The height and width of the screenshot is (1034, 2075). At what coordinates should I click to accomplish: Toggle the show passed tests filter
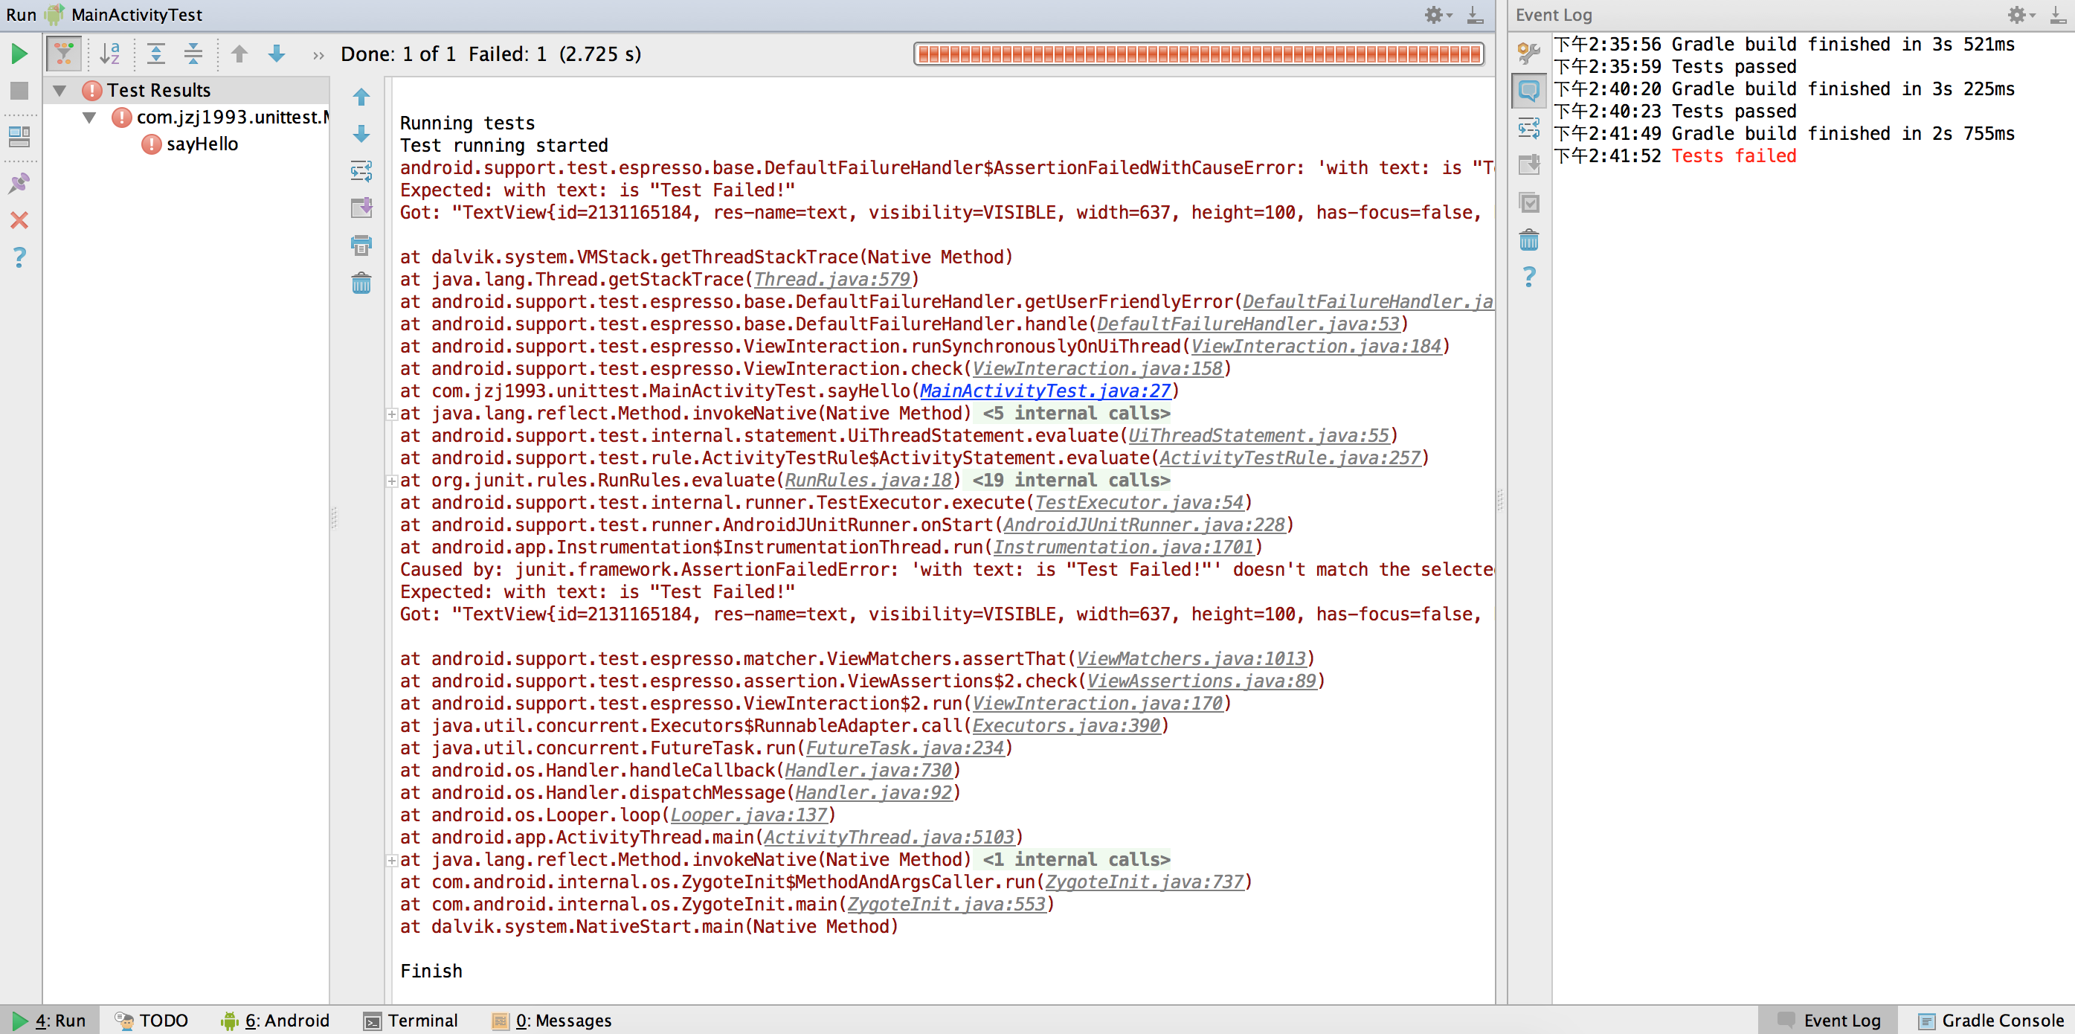64,54
